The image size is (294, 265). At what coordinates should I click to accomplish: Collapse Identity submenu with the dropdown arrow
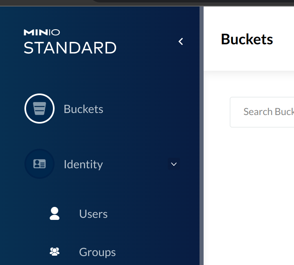(174, 164)
